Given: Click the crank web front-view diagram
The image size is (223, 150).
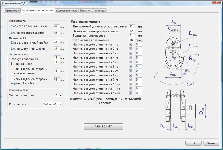Looking at the screenshot, I should [176, 52].
